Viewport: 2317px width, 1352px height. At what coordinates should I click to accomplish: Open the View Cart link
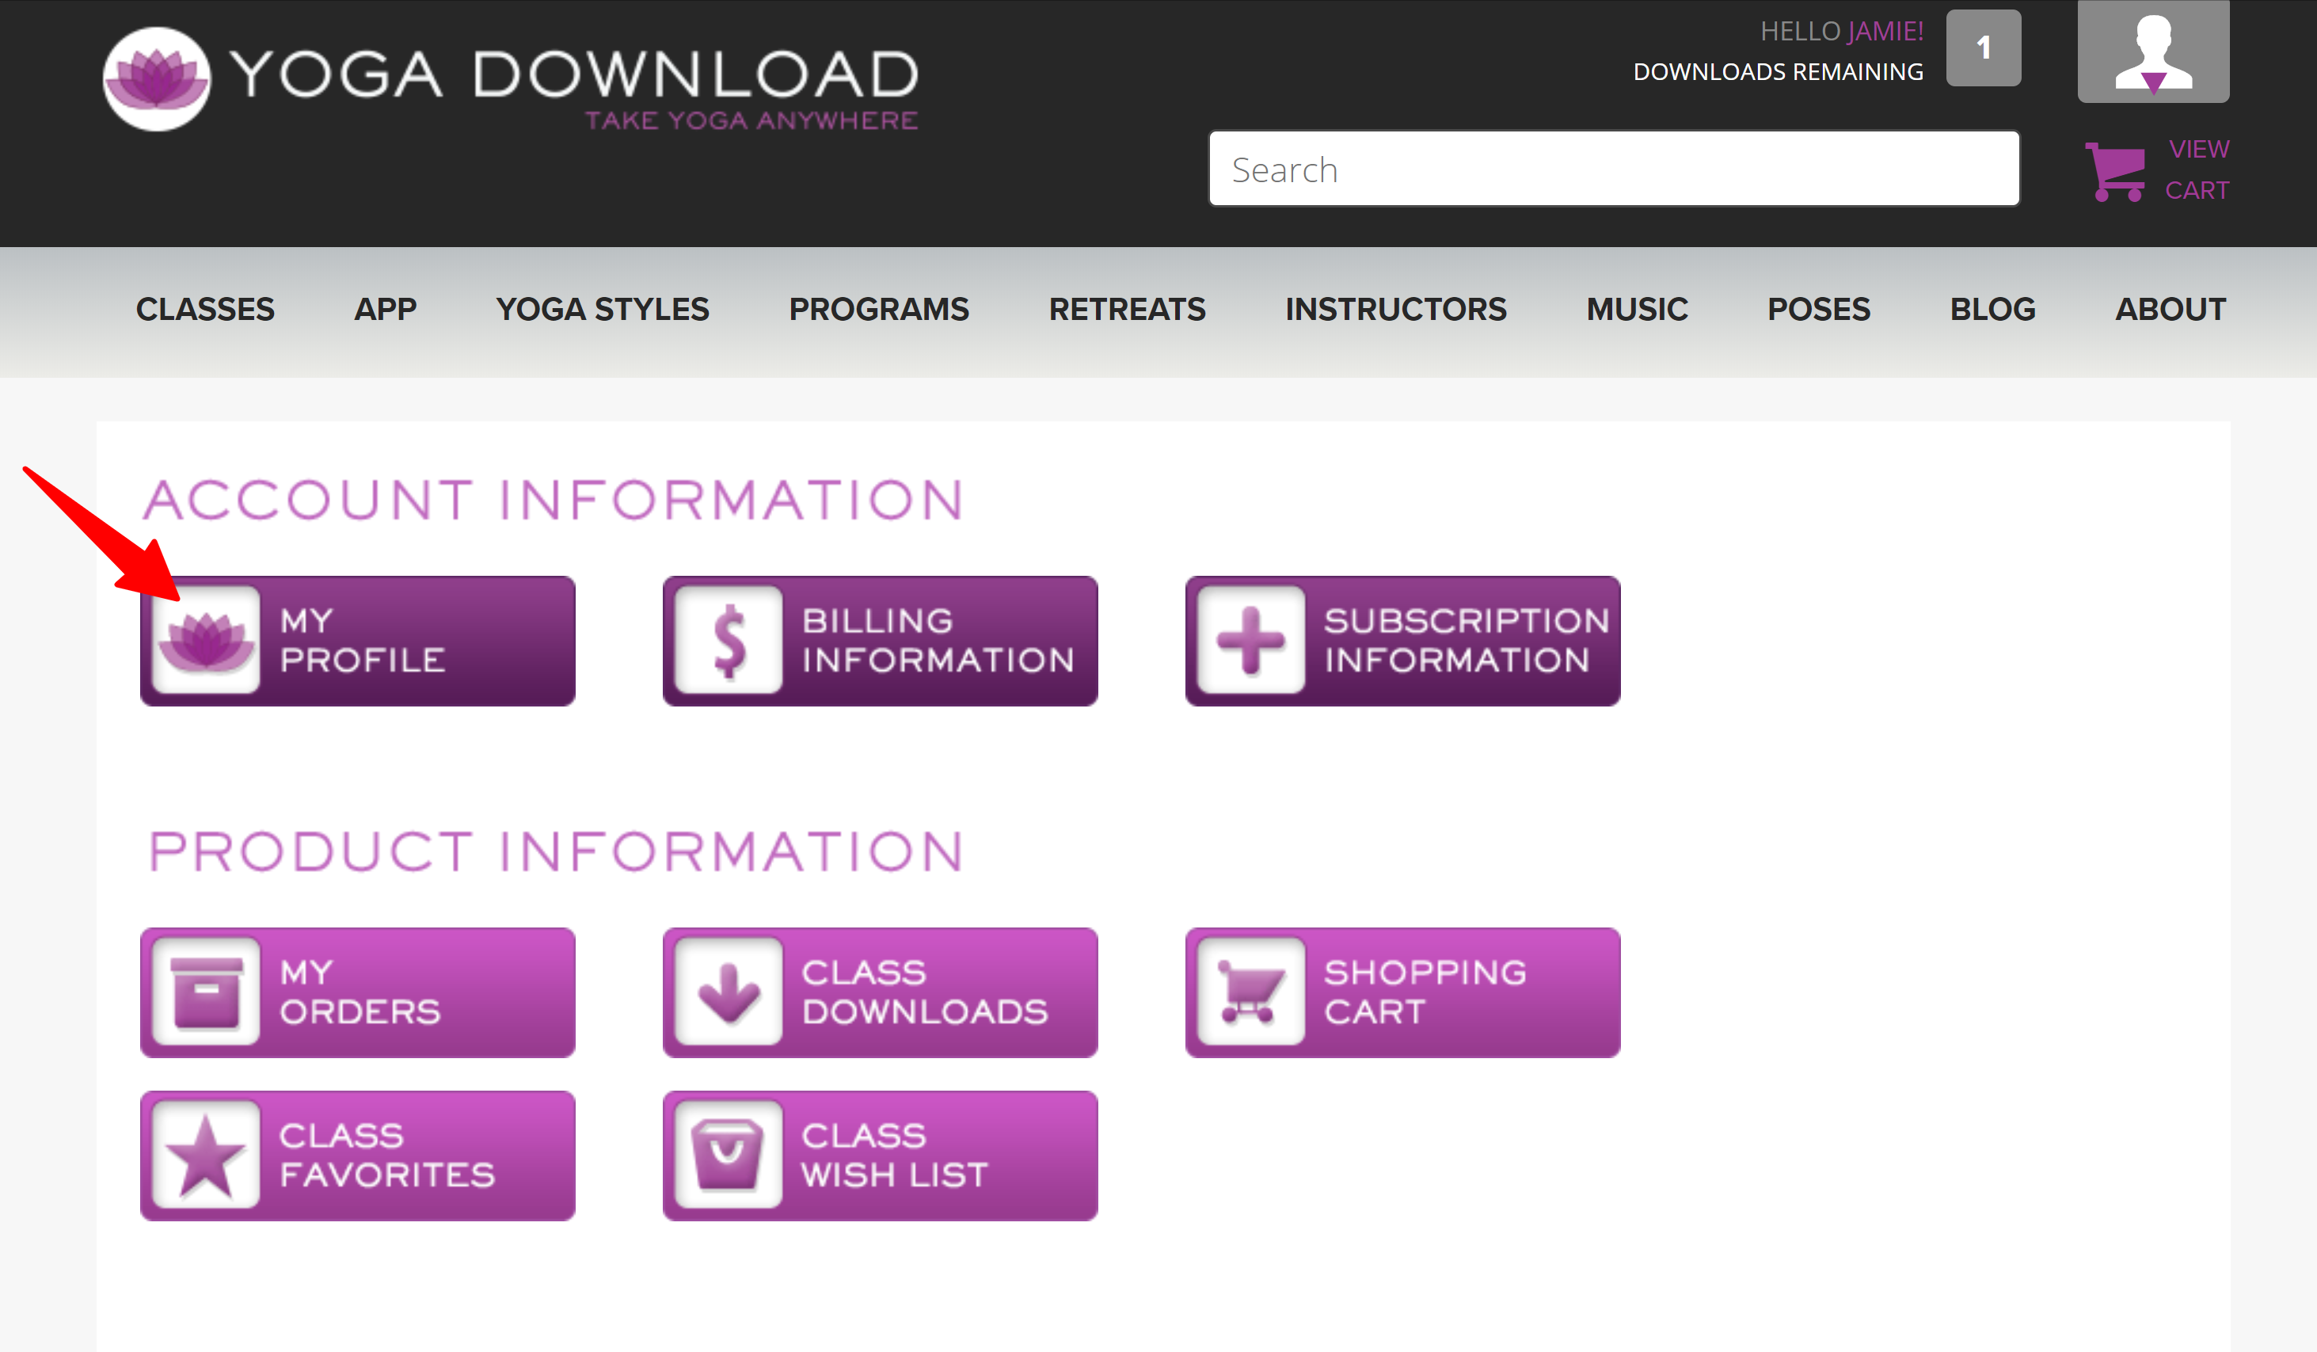(2197, 169)
